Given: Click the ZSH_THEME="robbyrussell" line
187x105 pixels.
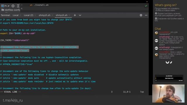Looking at the screenshot, I should 15,40.
